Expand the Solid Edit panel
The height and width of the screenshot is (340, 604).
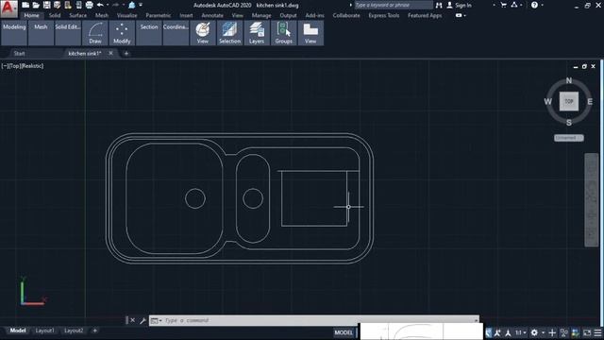(68, 33)
